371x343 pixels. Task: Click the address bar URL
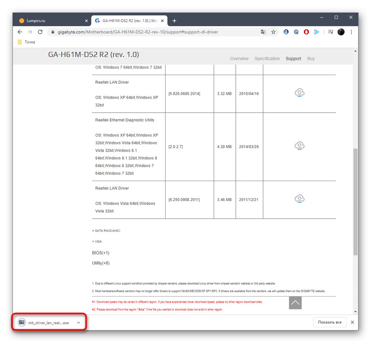click(138, 32)
